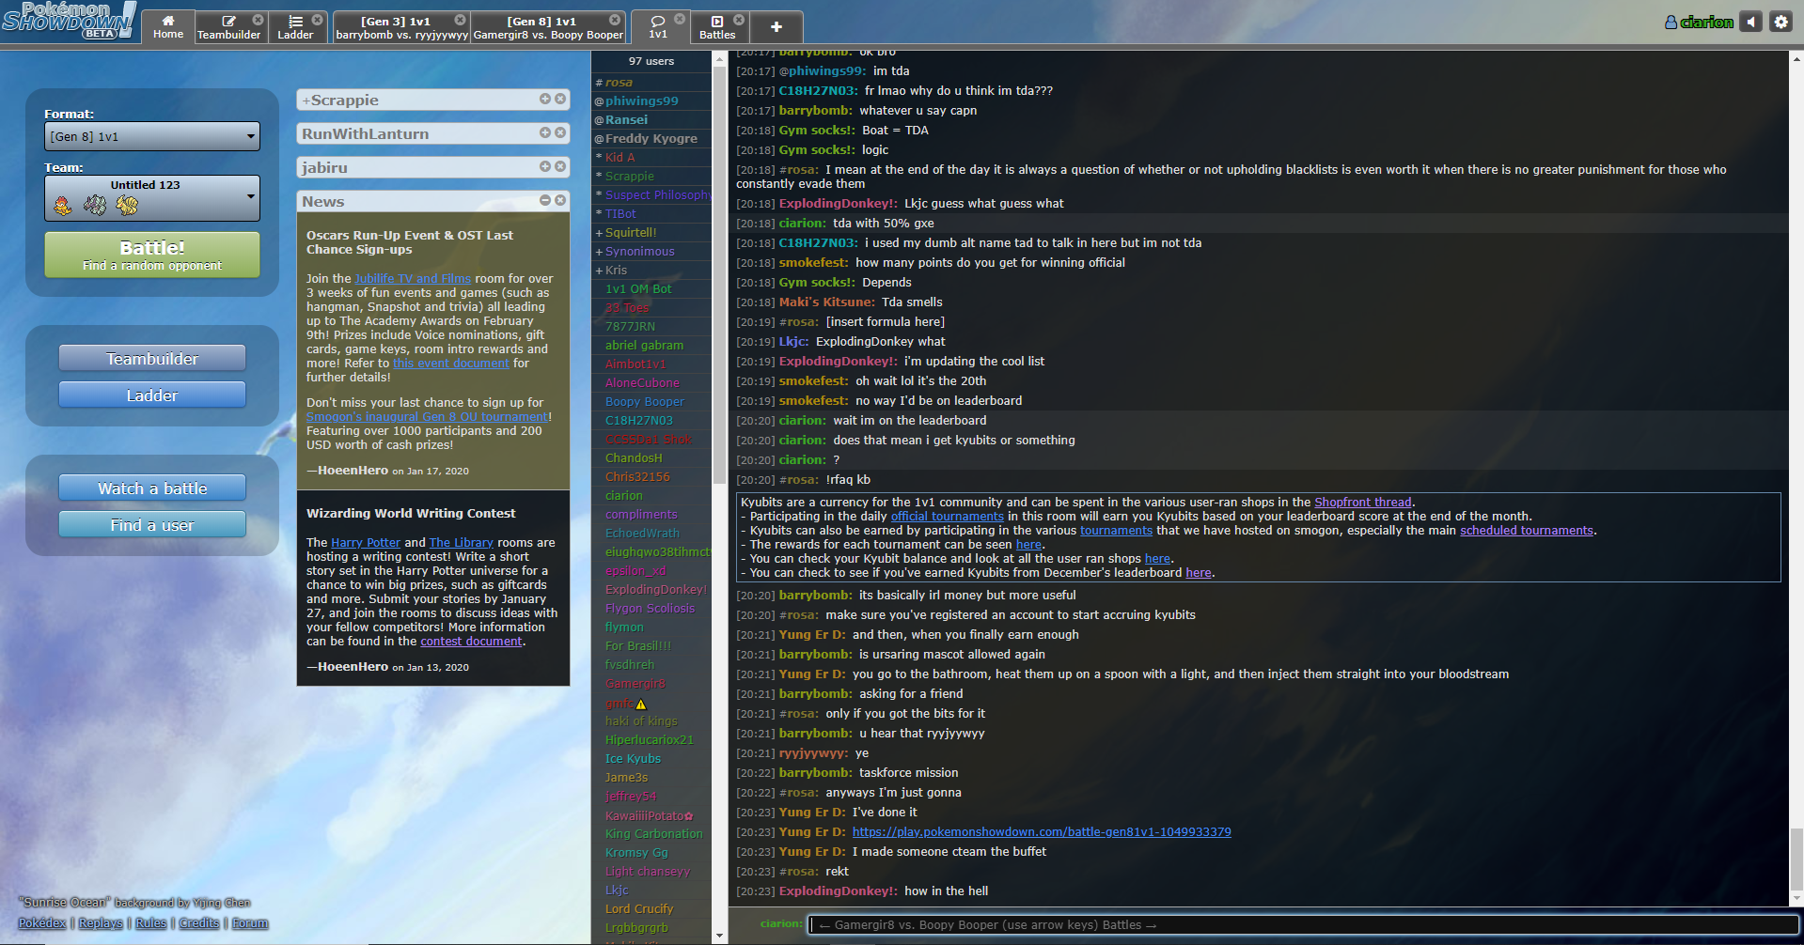
Task: Open username ciarion in the top bar
Action: pyautogui.click(x=1700, y=22)
